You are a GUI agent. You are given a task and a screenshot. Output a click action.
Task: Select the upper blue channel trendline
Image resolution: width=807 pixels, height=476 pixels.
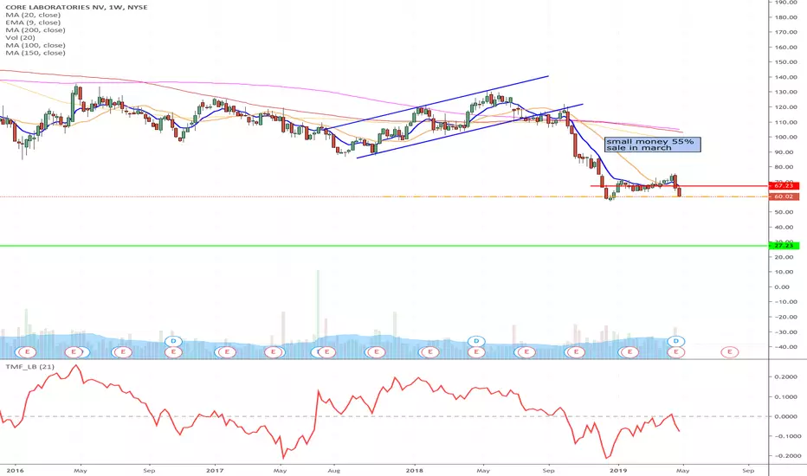point(437,102)
